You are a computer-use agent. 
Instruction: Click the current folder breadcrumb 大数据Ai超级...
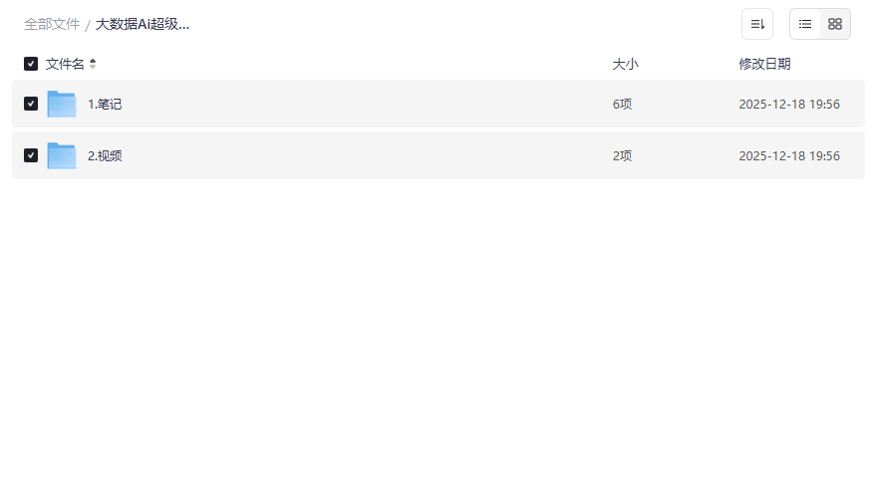[x=143, y=24]
